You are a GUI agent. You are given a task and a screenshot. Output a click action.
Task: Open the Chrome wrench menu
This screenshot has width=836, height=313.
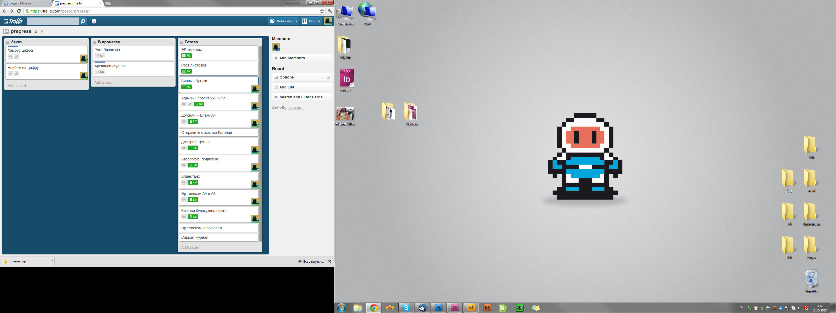pyautogui.click(x=330, y=11)
